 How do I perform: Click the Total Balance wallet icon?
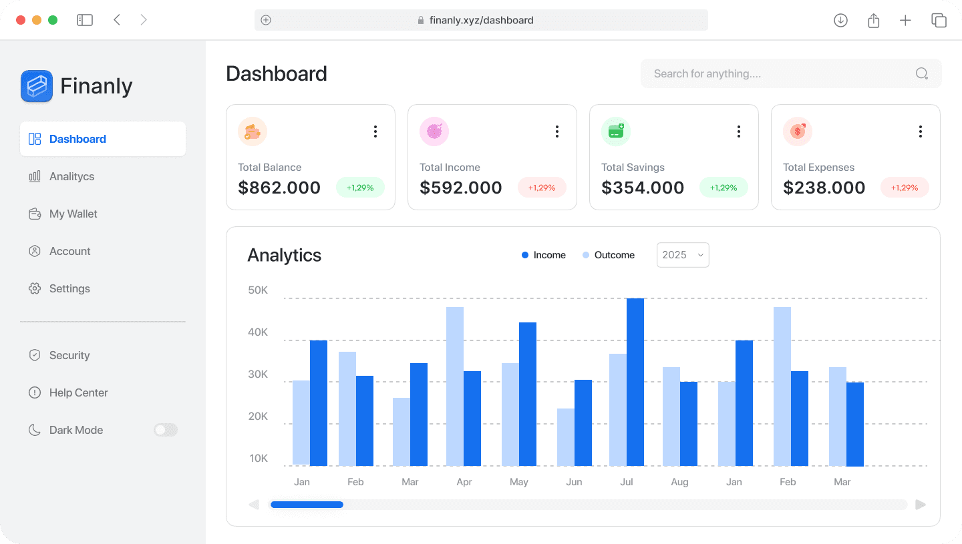coord(252,131)
